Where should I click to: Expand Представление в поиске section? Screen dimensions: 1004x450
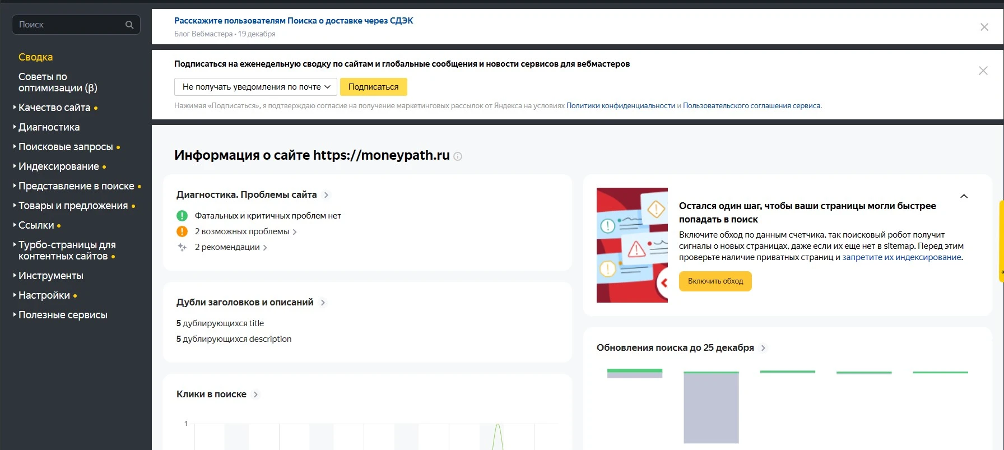pos(76,186)
